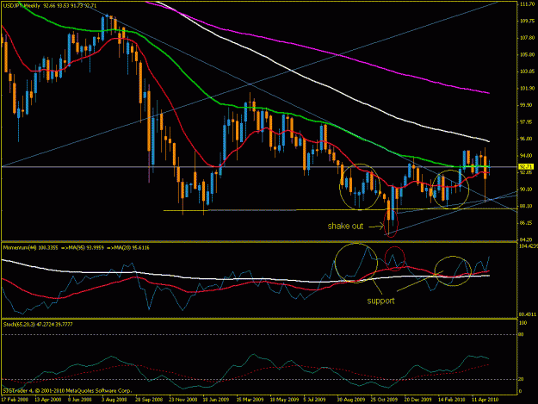Click the 11 Apr 2010 date label
Screen dimensions: 538x404
(485, 400)
